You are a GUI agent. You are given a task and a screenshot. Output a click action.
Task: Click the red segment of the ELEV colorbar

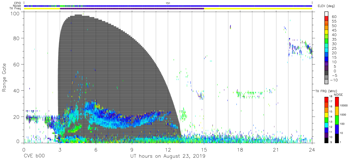[327, 19]
